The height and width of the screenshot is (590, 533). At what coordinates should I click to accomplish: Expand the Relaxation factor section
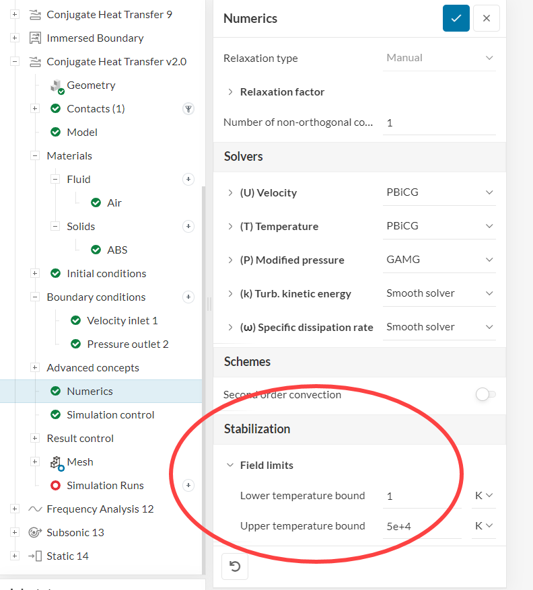tap(230, 91)
